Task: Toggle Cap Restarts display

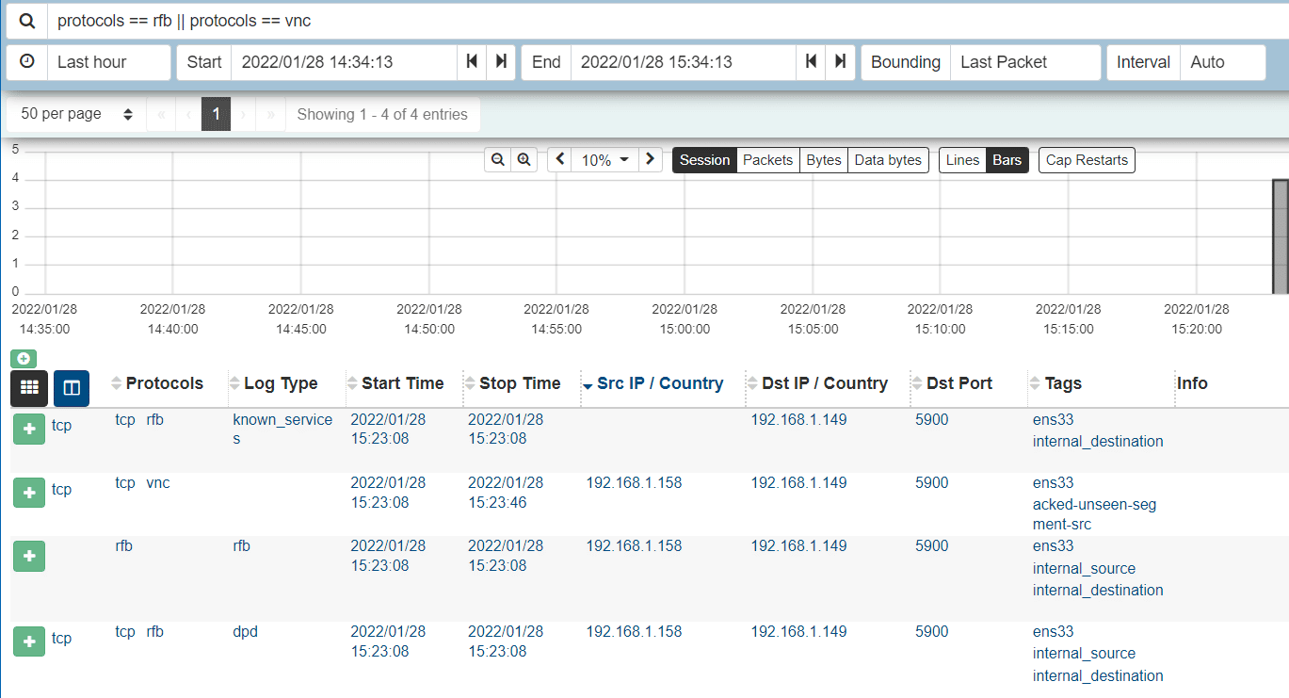Action: 1087,160
